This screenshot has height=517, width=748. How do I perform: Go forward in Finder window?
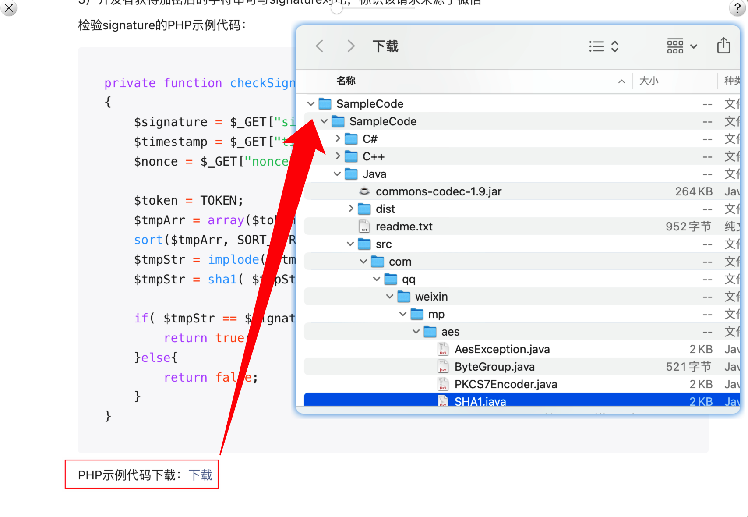pyautogui.click(x=351, y=46)
